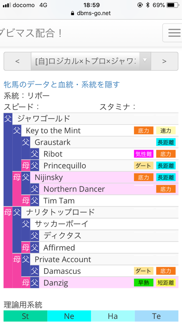The image size is (182, 325).
Task: Click the 牝馬のデータと血統・系統を隠す link
Action: pyautogui.click(x=62, y=84)
